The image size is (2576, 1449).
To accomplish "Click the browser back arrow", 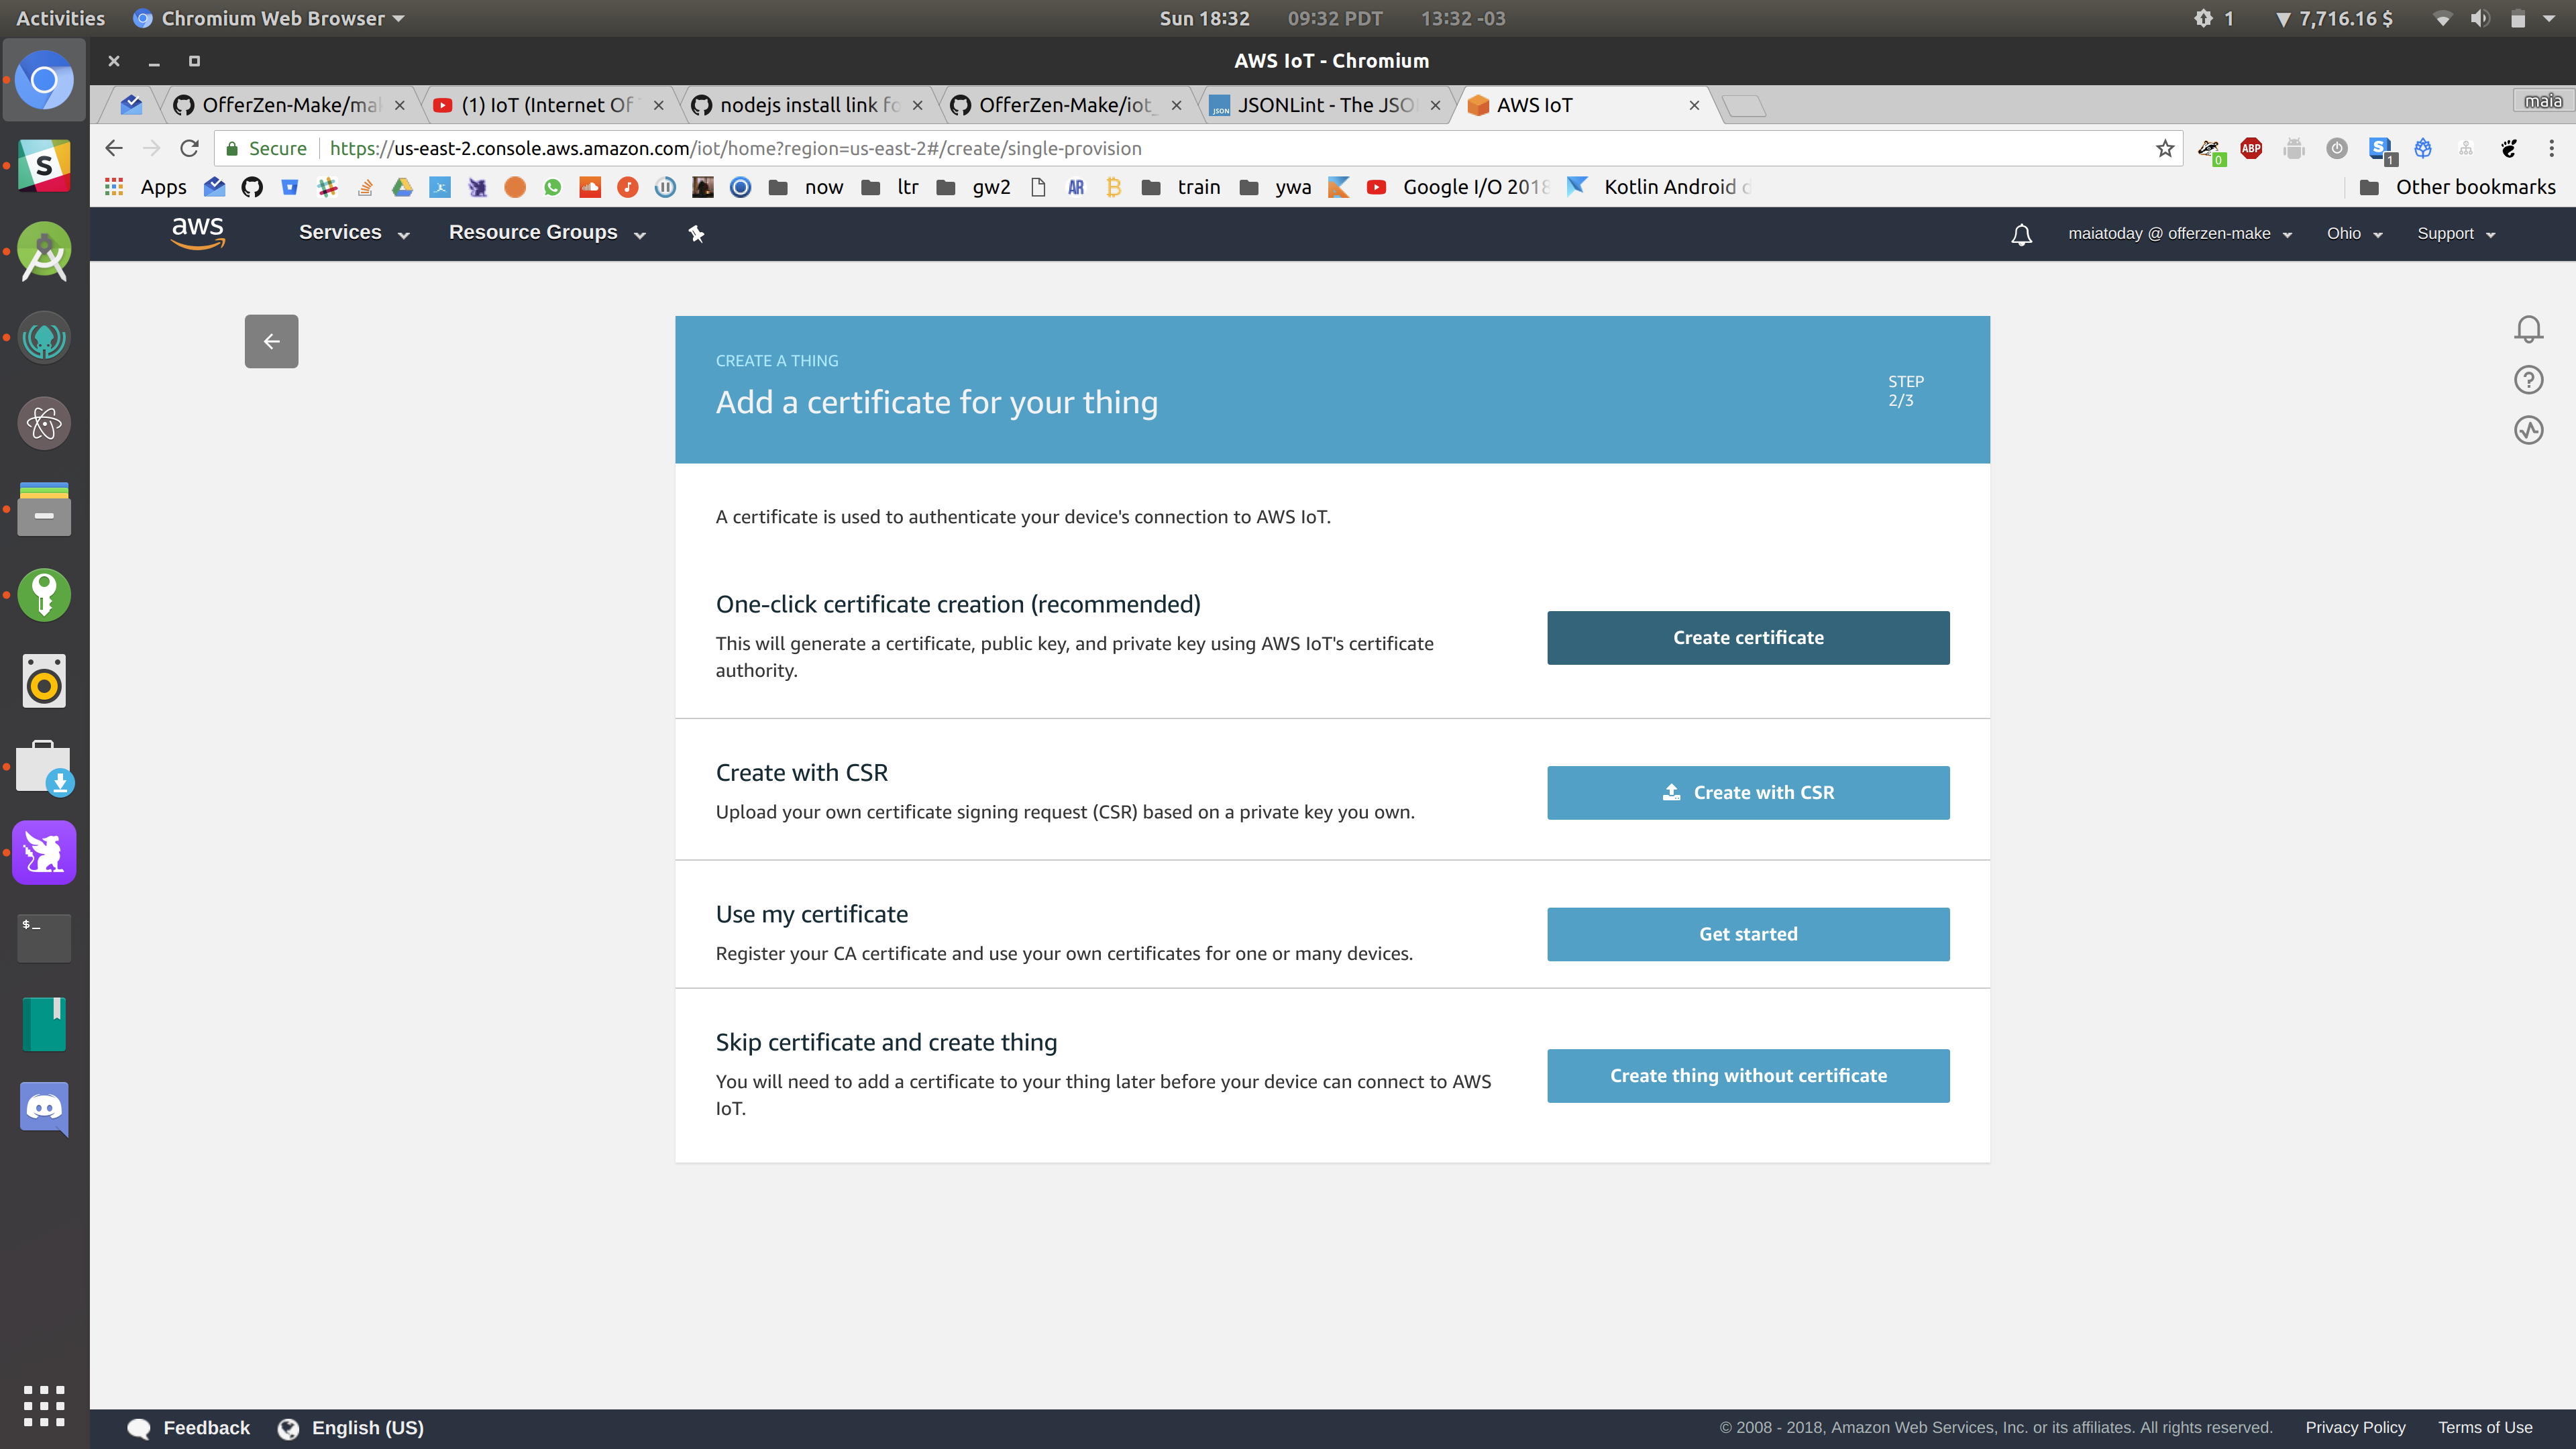I will pyautogui.click(x=113, y=148).
